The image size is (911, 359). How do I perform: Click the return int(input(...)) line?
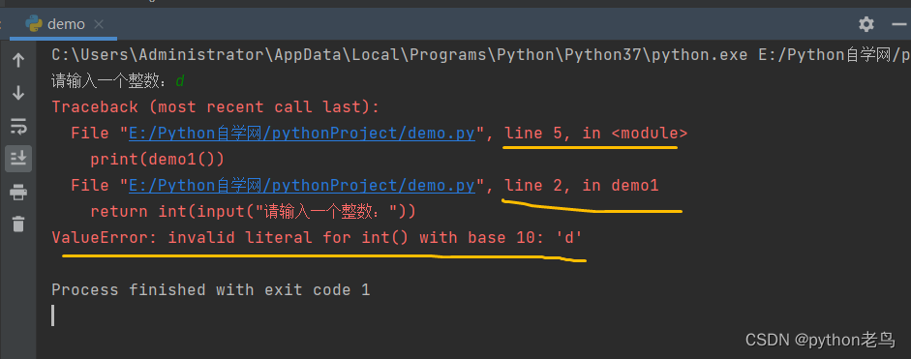point(254,212)
